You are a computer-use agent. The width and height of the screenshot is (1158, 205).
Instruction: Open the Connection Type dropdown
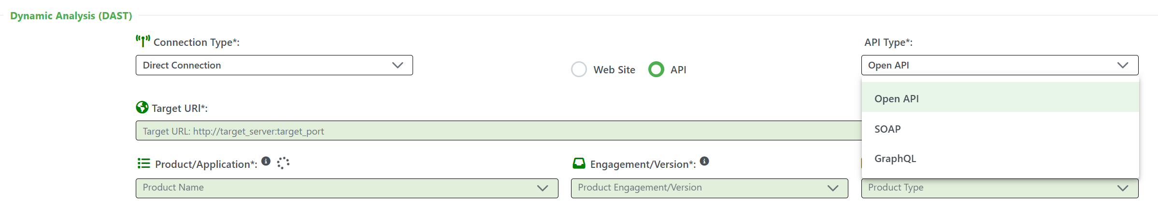tap(274, 65)
